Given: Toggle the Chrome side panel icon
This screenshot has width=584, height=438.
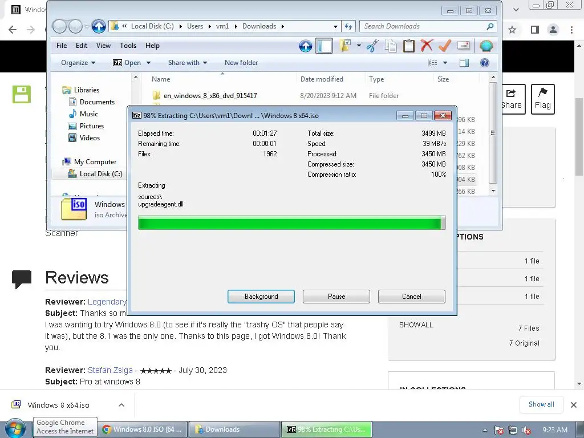Looking at the screenshot, I should [x=535, y=30].
